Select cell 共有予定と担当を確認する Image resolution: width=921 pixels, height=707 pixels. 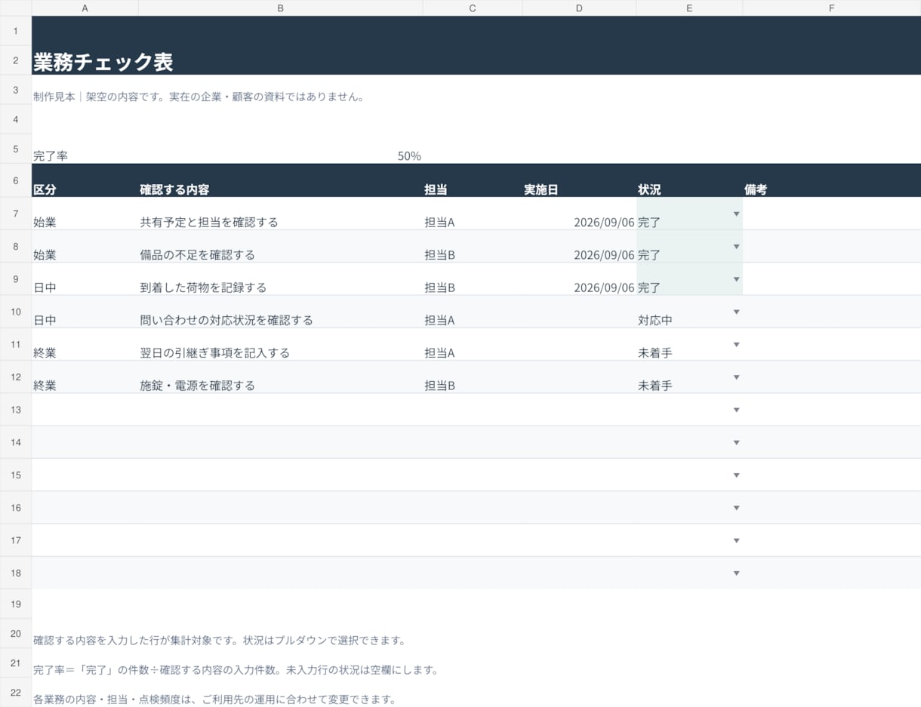click(x=281, y=214)
